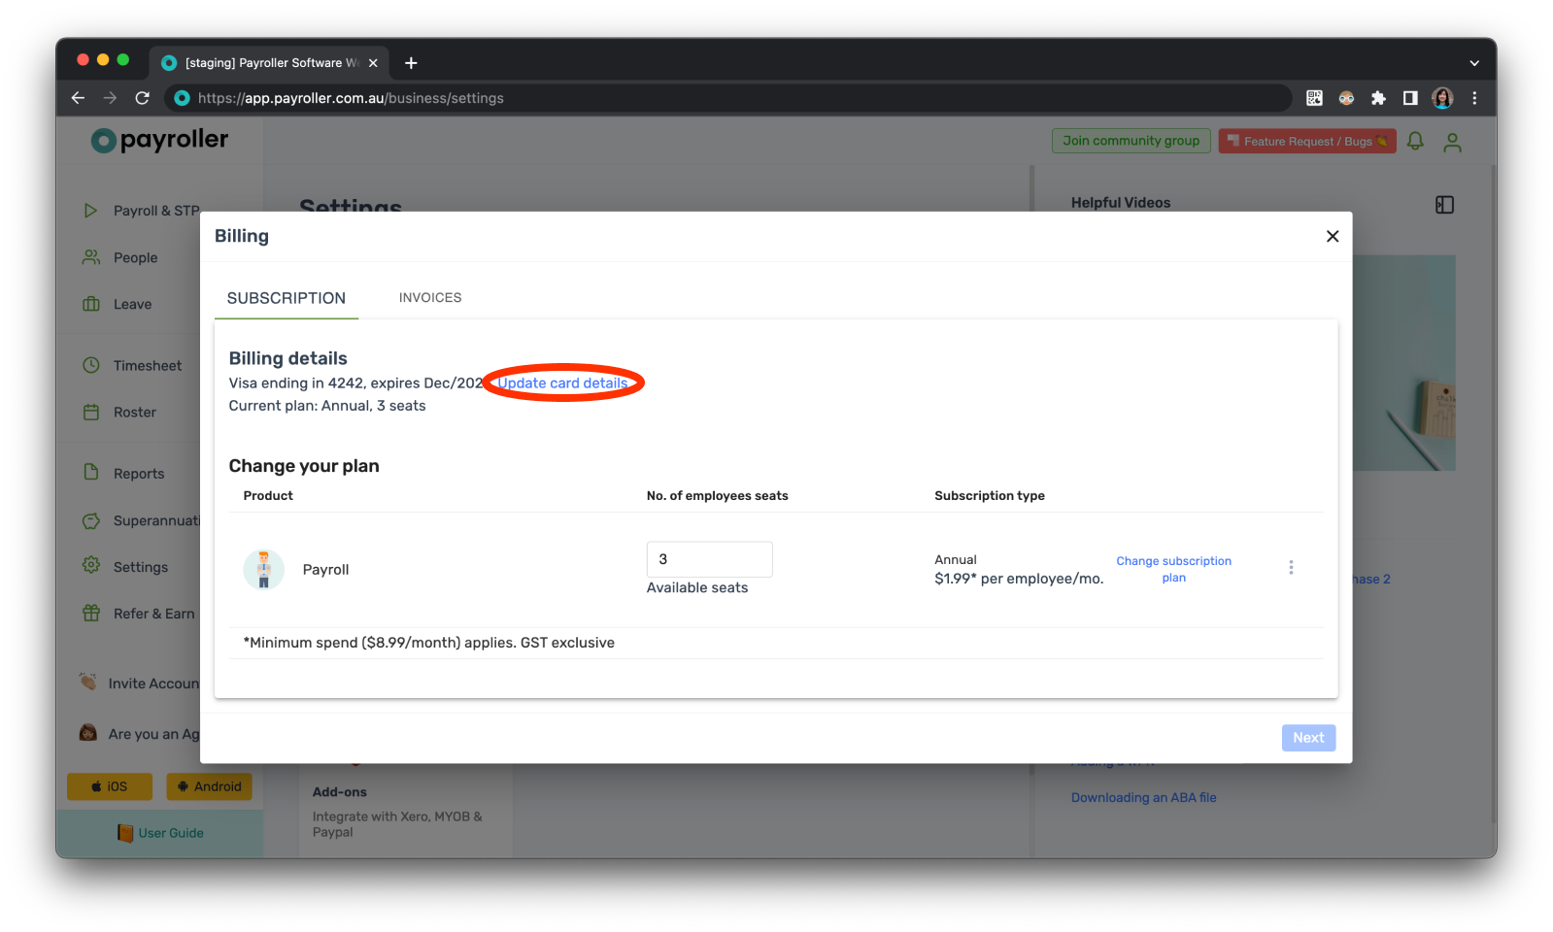Go back in the browser
The height and width of the screenshot is (932, 1553).
tap(78, 98)
